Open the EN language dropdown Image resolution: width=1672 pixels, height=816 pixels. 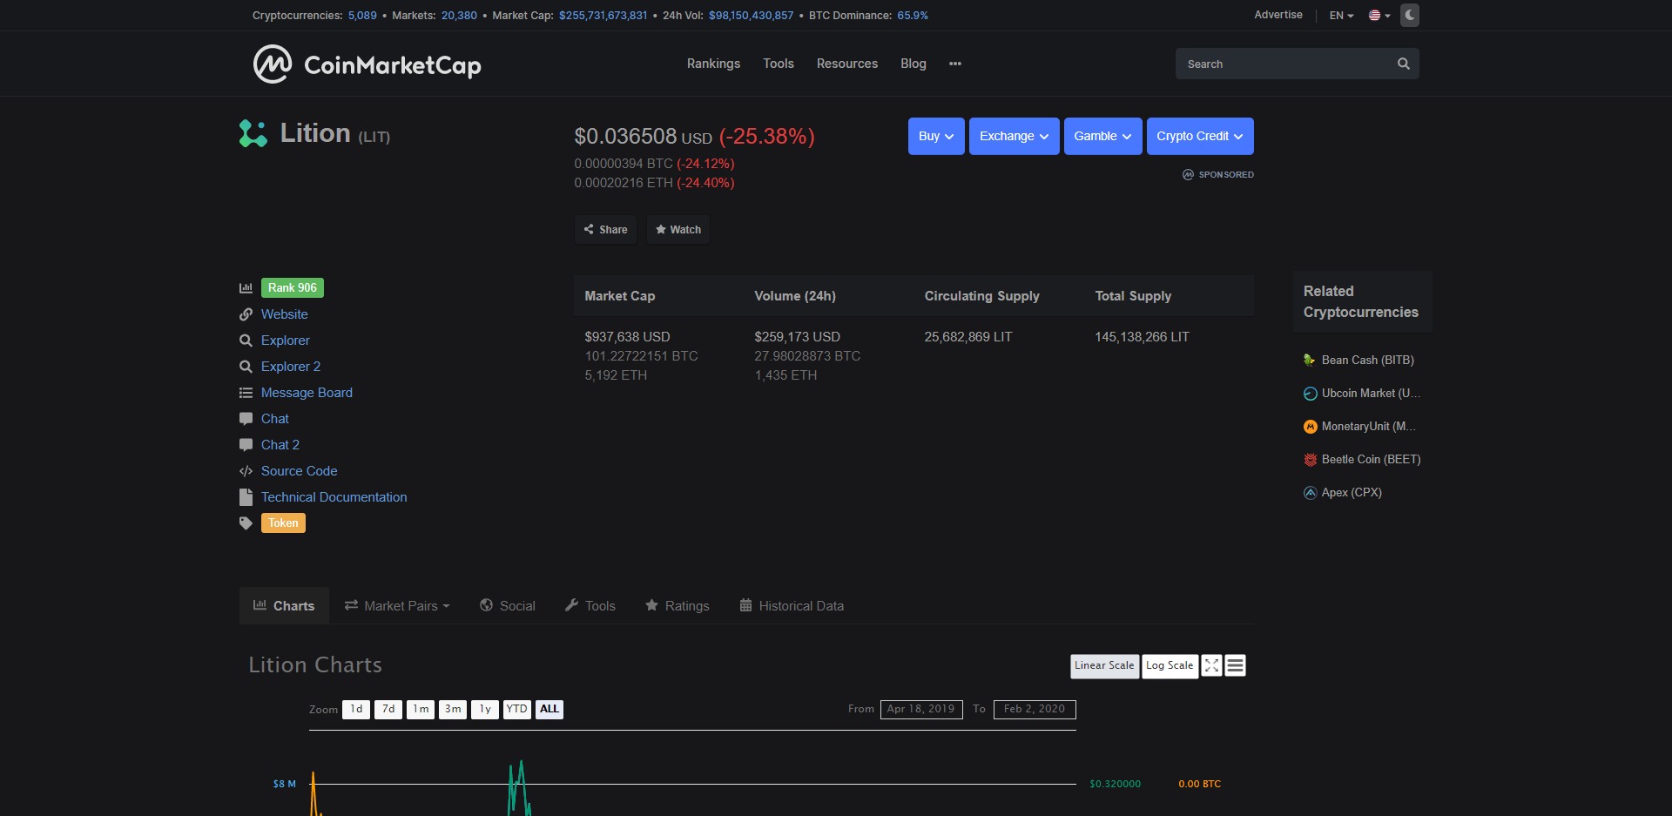click(x=1341, y=16)
